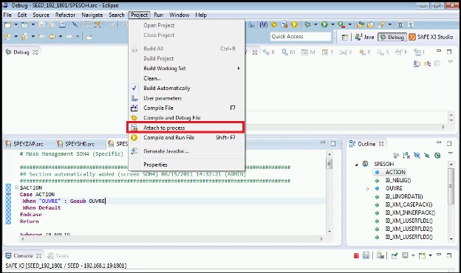The image size is (461, 273).
Task: Choose Clean... from Project menu
Action: coord(186,78)
